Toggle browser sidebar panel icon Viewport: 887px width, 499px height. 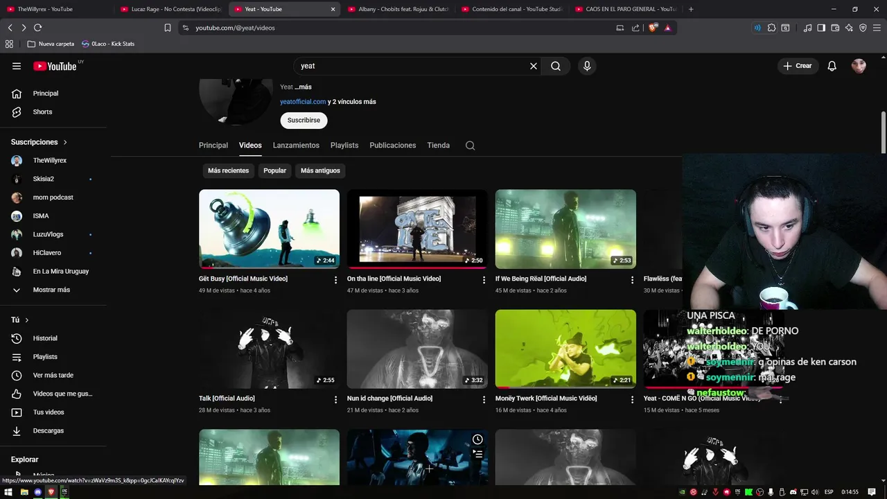(821, 28)
